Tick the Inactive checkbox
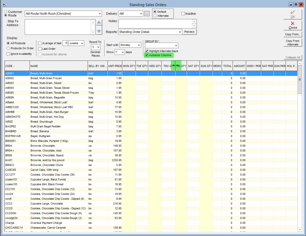 [x=183, y=14]
